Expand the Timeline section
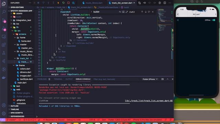 pos(15,110)
